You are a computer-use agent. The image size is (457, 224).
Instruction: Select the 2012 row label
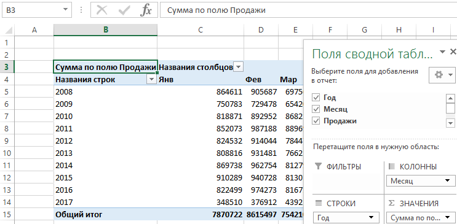106,141
